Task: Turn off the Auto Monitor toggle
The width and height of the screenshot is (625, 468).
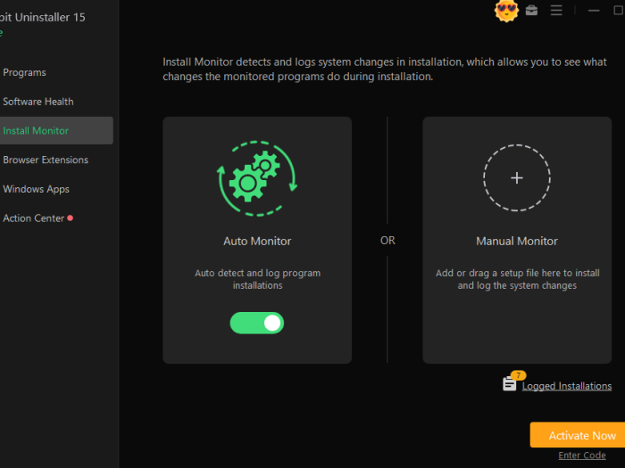Action: pyautogui.click(x=257, y=323)
